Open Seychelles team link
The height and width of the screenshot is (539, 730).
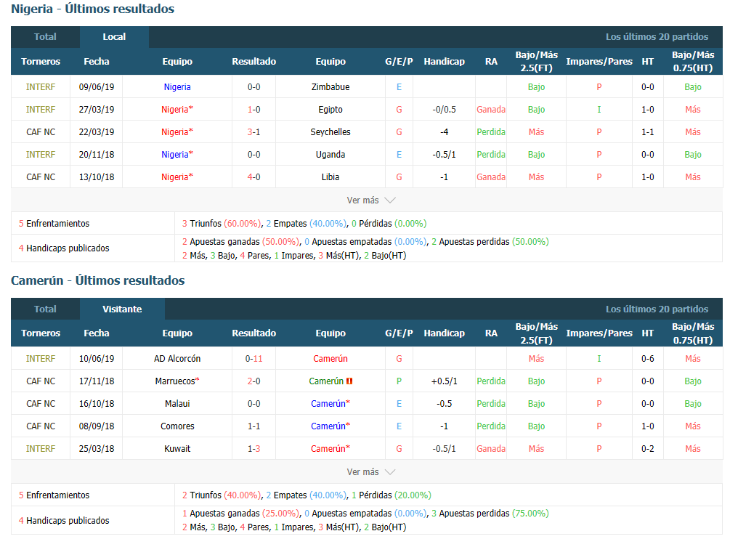click(330, 131)
